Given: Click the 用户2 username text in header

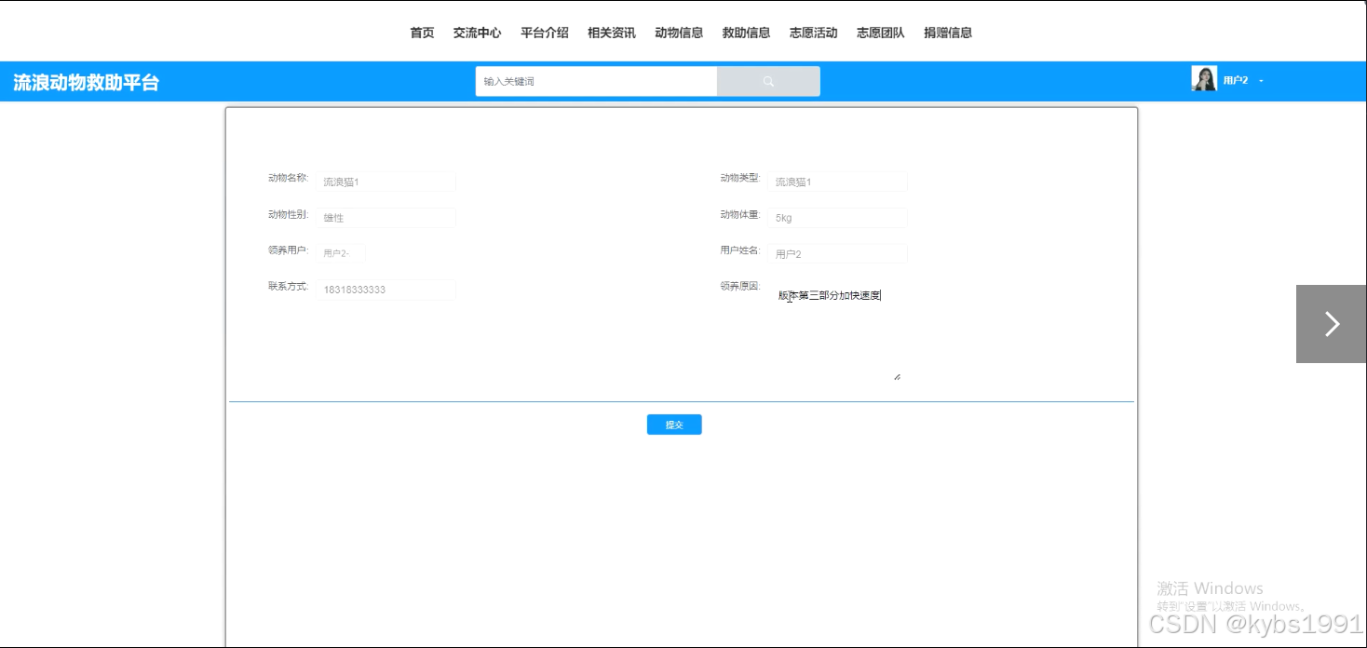Looking at the screenshot, I should (x=1236, y=81).
